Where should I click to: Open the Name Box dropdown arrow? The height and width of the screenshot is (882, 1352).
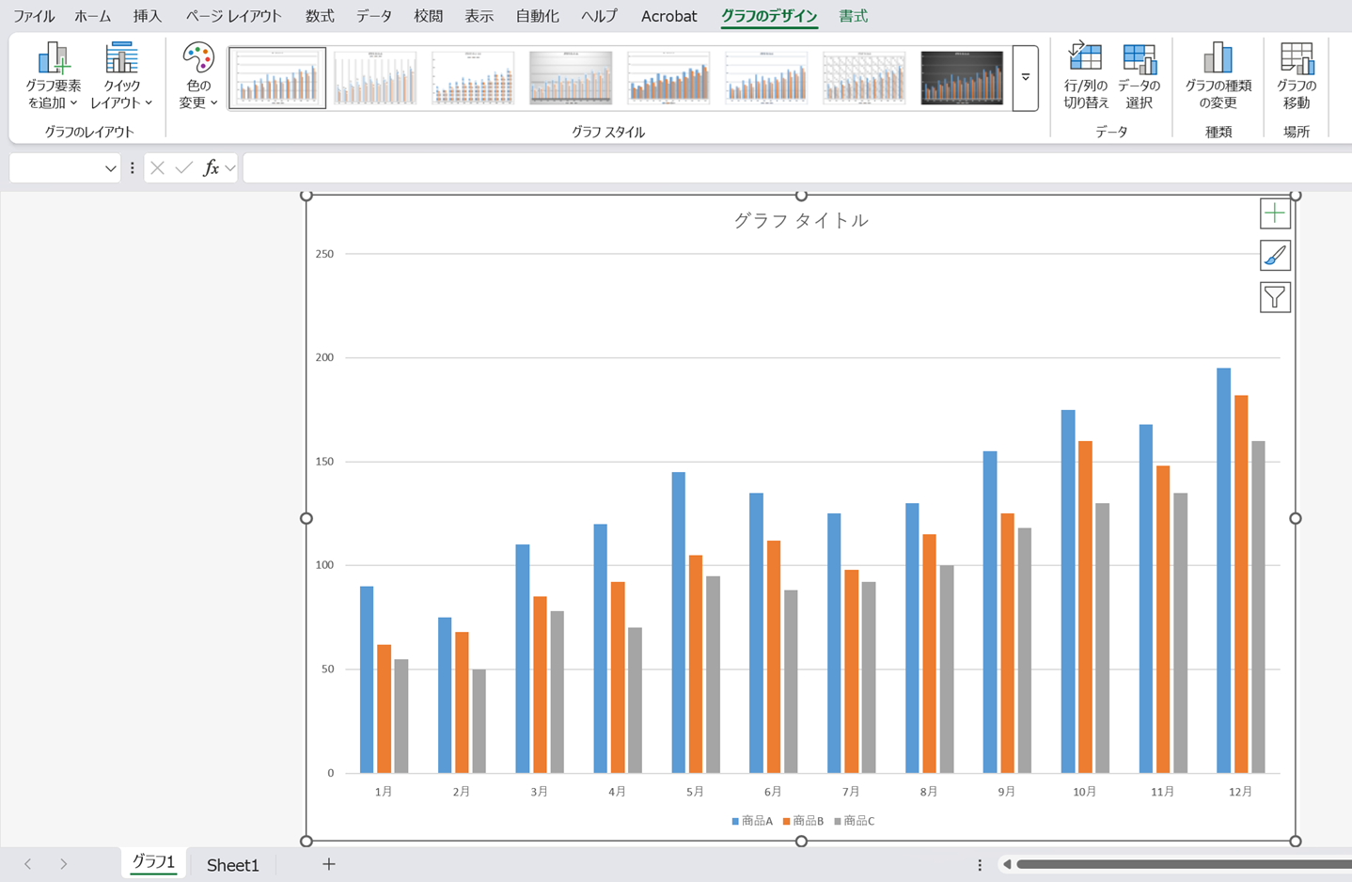pos(110,168)
